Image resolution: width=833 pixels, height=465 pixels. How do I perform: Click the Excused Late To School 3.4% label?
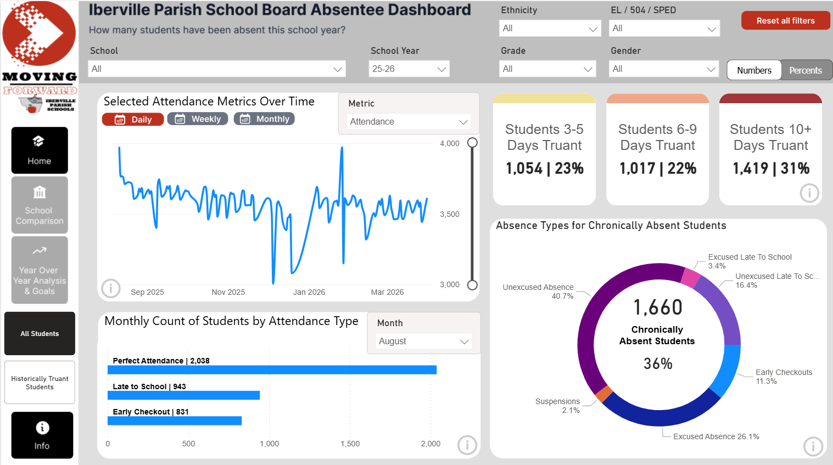750,261
